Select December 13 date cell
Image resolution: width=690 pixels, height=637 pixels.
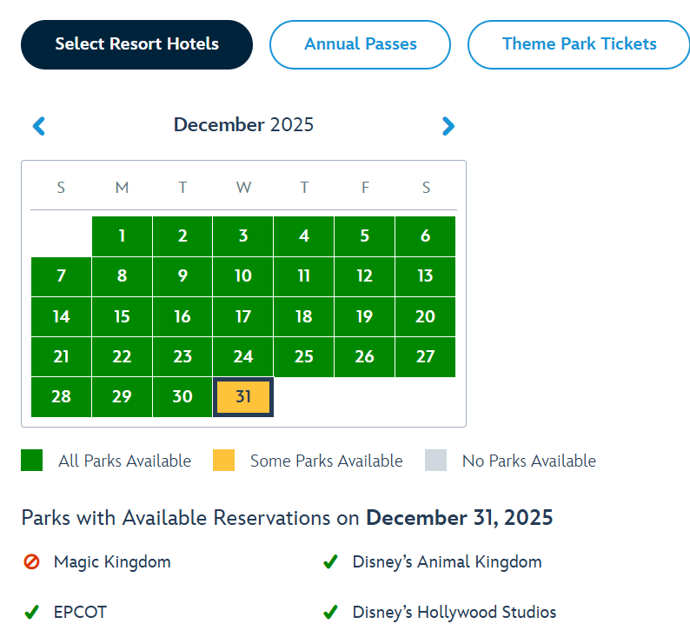[425, 276]
